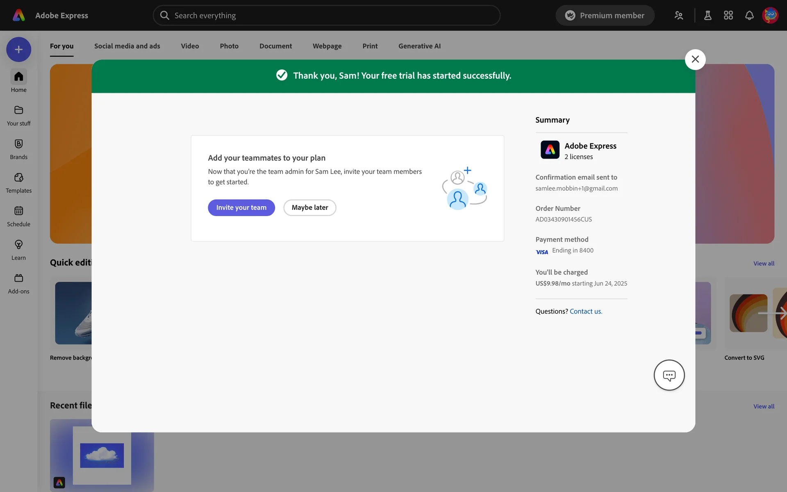Choose Maybe later button
The height and width of the screenshot is (492, 787).
click(309, 207)
